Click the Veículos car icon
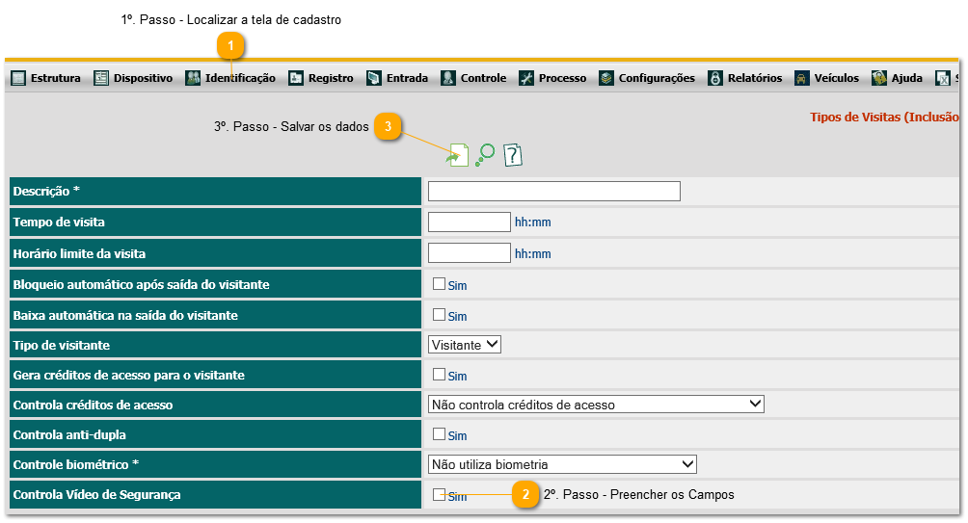 802,78
